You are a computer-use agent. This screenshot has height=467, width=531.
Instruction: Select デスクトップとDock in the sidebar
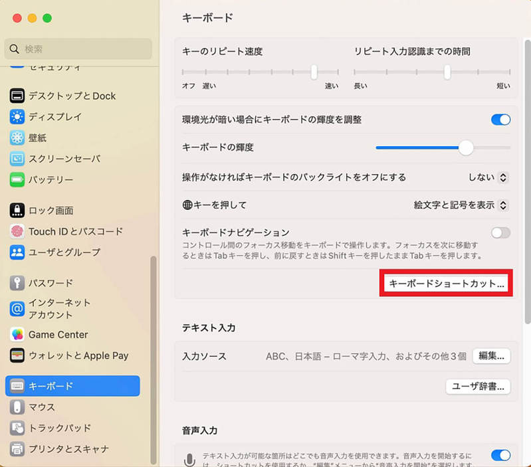(72, 96)
